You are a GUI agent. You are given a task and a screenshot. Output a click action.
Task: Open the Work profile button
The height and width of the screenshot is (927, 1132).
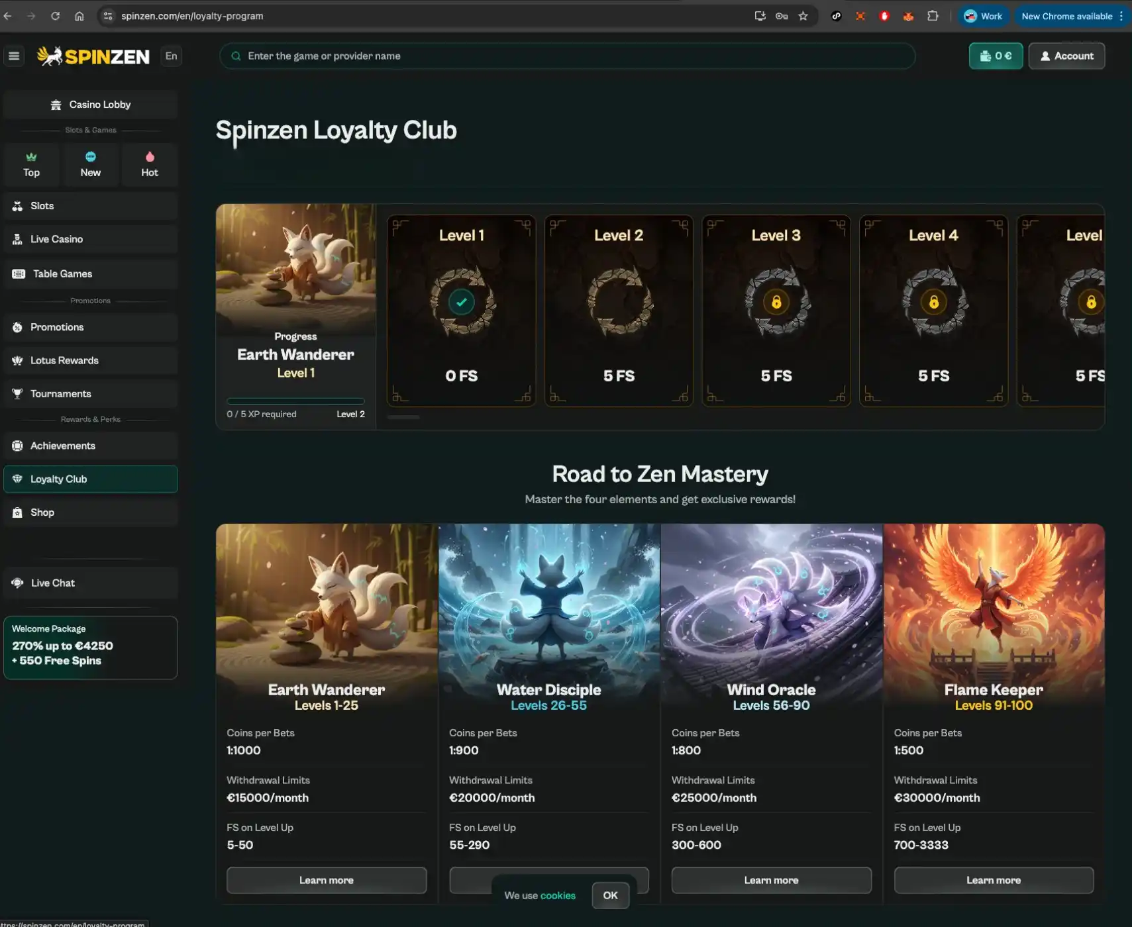pos(983,16)
